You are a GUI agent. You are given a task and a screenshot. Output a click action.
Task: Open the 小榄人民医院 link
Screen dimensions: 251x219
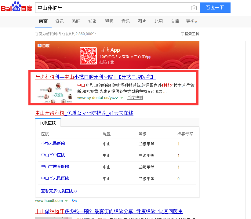(x=53, y=144)
